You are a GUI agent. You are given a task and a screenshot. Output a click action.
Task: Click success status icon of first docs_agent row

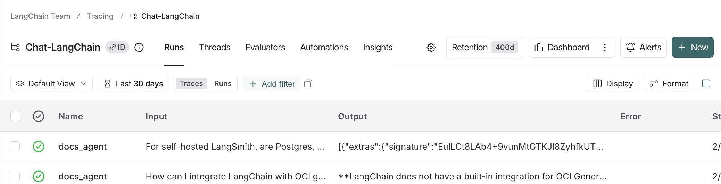[x=39, y=147]
